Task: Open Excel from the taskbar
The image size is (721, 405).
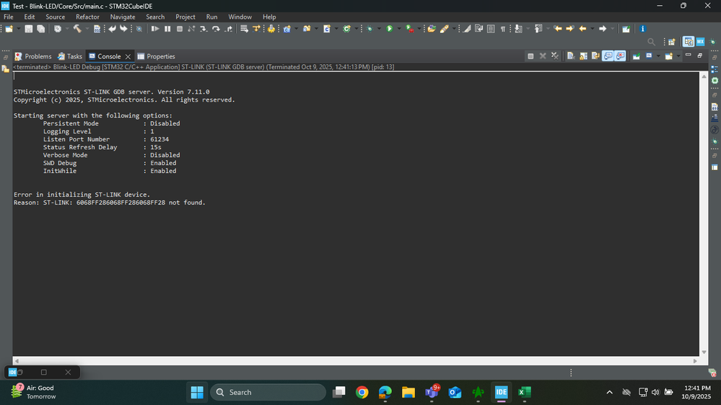Action: click(524, 392)
